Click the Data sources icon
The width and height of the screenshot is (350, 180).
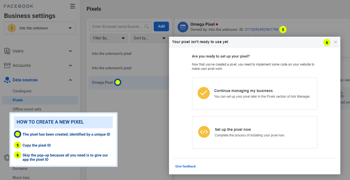[7, 80]
